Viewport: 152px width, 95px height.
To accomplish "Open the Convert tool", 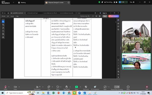I will coord(12,16).
